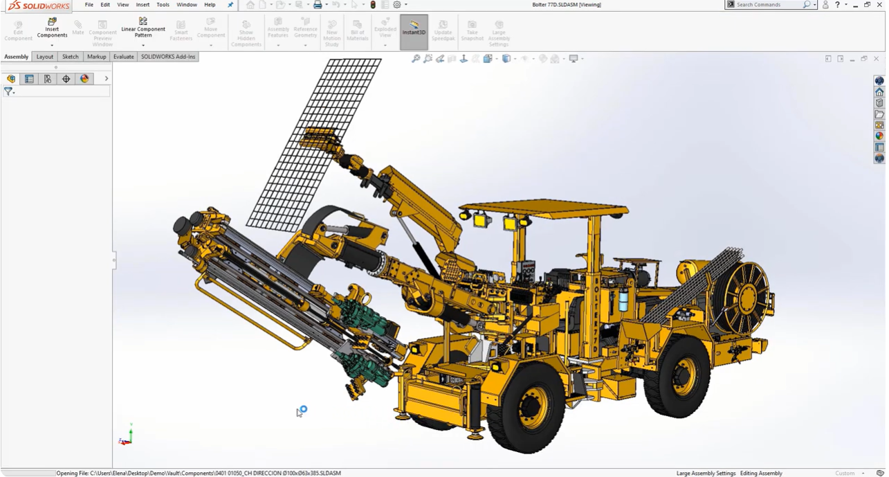The width and height of the screenshot is (889, 477).
Task: Click the Rebuild traffic light icon
Action: coord(373,5)
